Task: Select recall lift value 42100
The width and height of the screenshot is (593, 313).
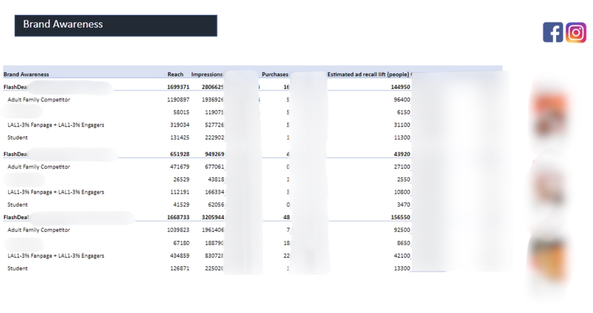Action: point(402,256)
